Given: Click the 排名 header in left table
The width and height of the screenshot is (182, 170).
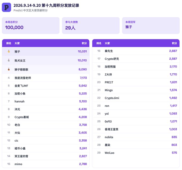Looking at the screenshot, I should coord(9,43).
